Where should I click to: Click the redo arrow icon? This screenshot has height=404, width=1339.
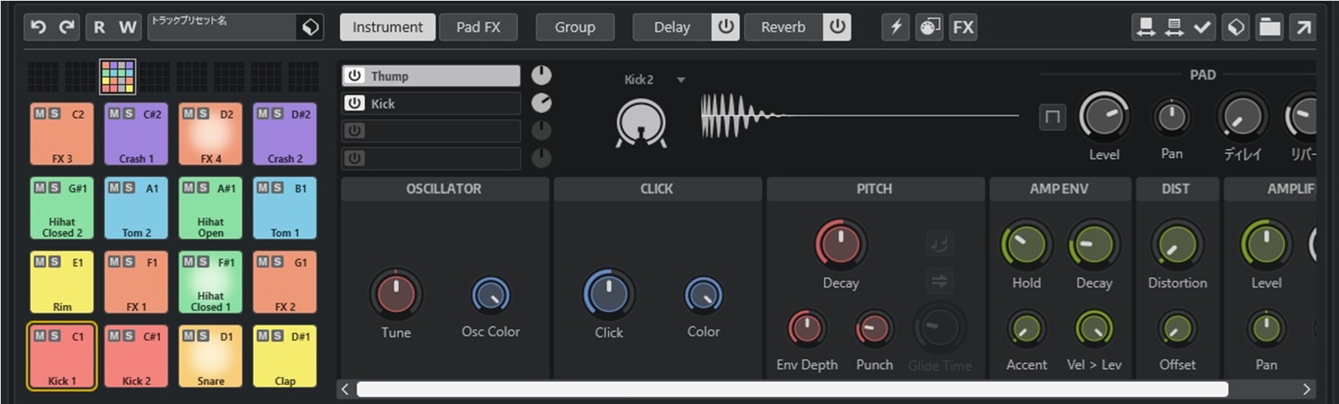[67, 27]
